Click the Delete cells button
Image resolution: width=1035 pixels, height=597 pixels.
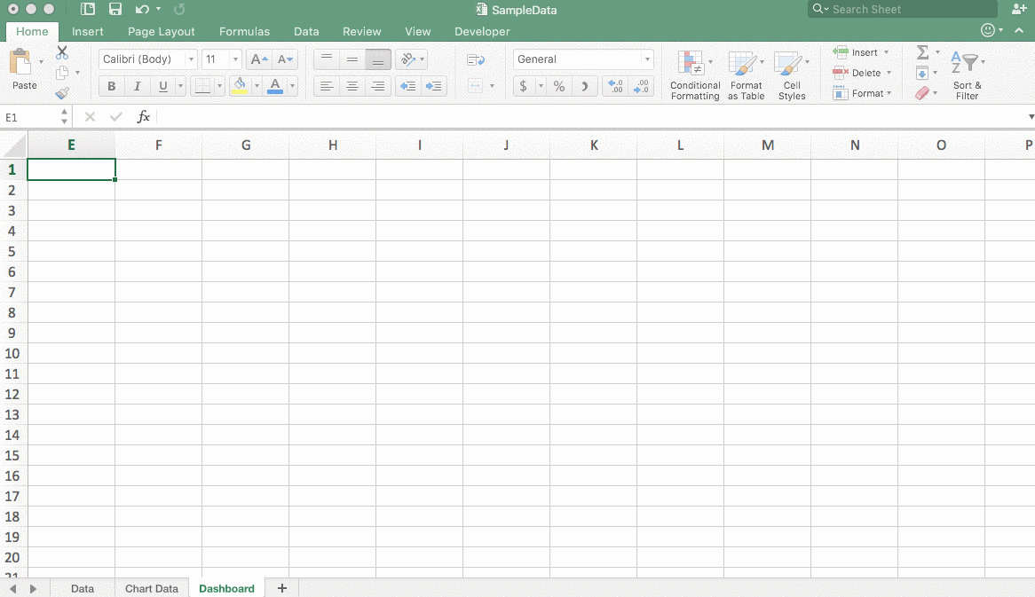click(x=859, y=73)
